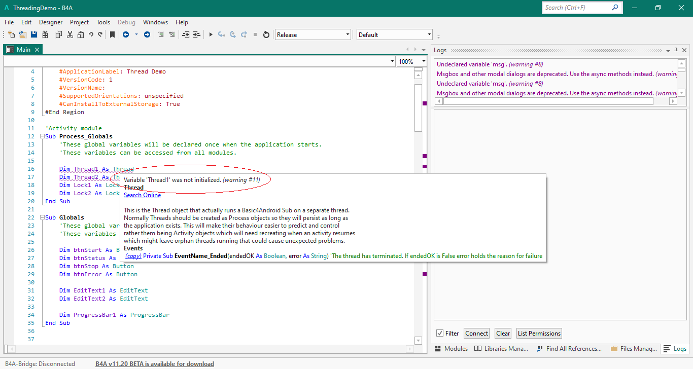Open the Release build configuration dropdown
Viewport: 693px width, 369px height.
pyautogui.click(x=348, y=34)
